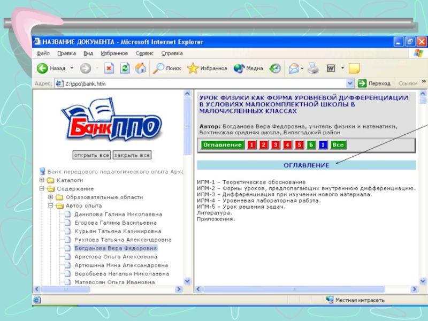Click the Образовательные области folder icon
Screen dimensions: 428x321
point(59,197)
